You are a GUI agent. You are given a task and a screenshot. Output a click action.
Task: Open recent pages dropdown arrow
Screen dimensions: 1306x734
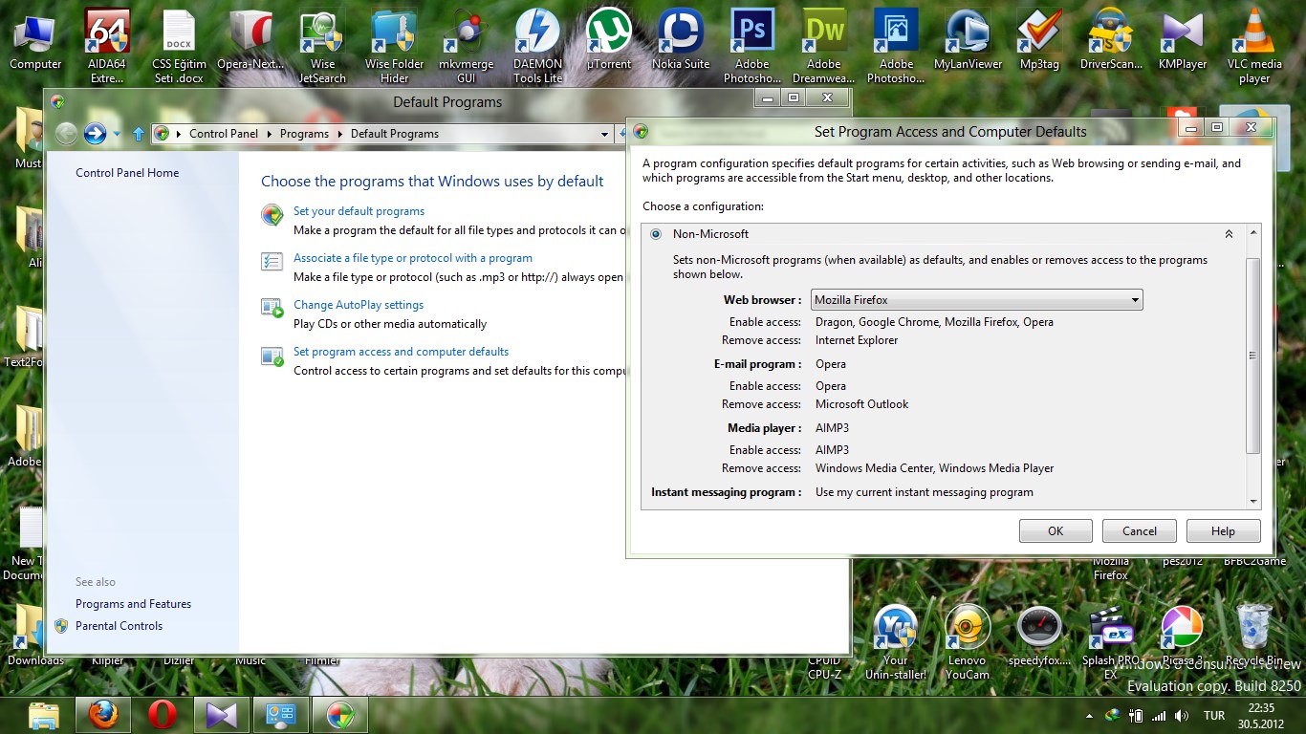[x=117, y=134]
